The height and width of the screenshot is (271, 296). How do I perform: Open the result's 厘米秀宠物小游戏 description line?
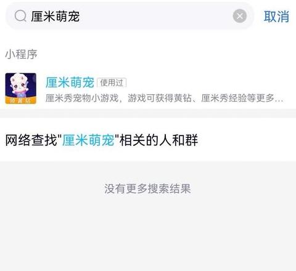[164, 98]
